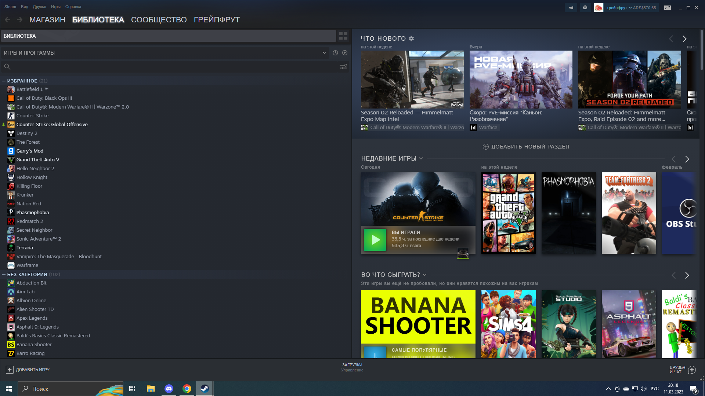The width and height of the screenshot is (705, 396).
Task: Open the Warface PvE mission news thumbnail
Action: point(521,80)
